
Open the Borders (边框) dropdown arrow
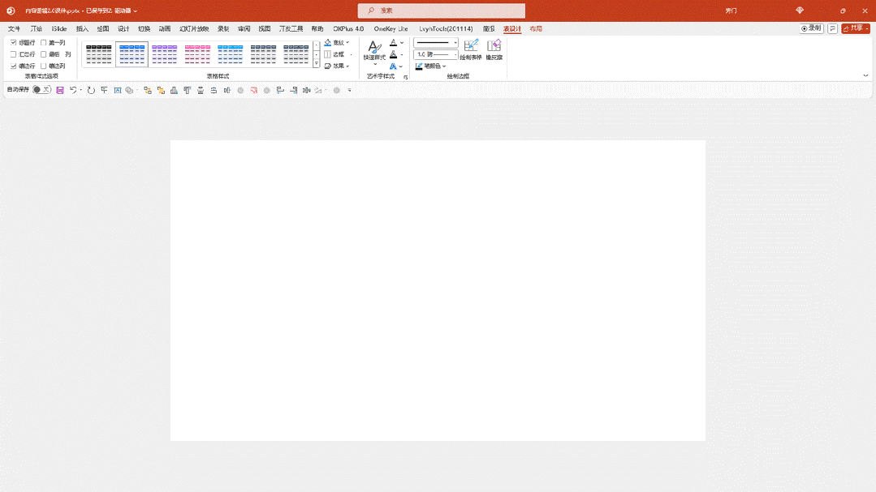351,54
